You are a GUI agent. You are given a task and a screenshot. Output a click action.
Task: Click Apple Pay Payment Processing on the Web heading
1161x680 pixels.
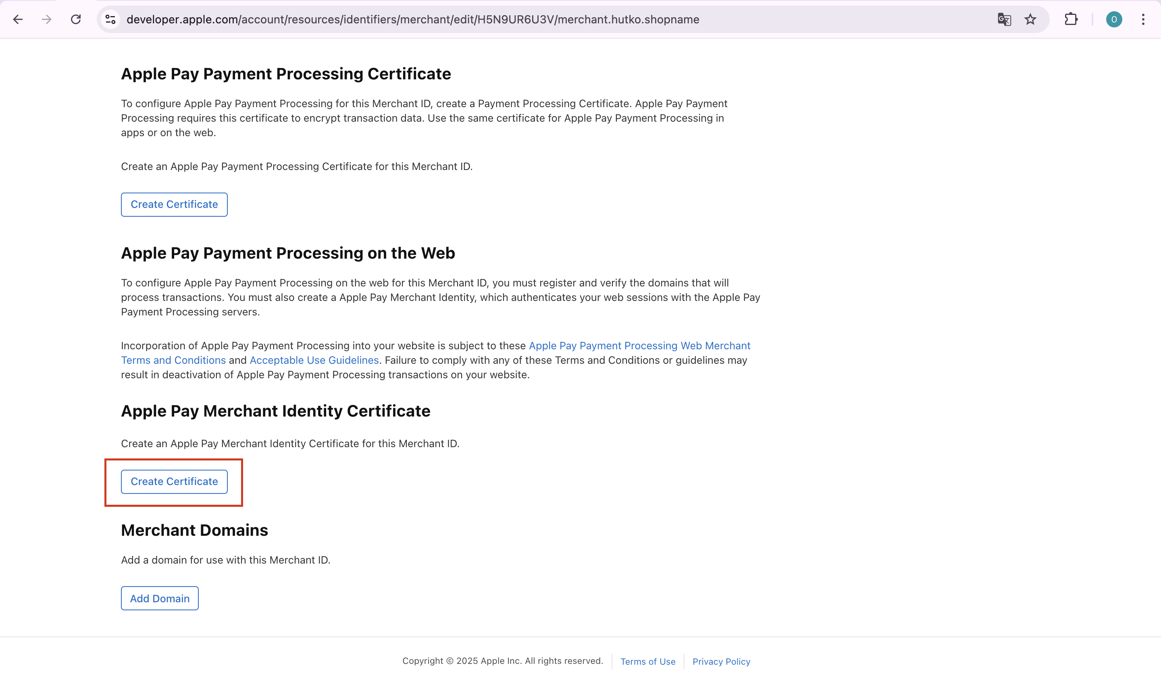coord(288,253)
